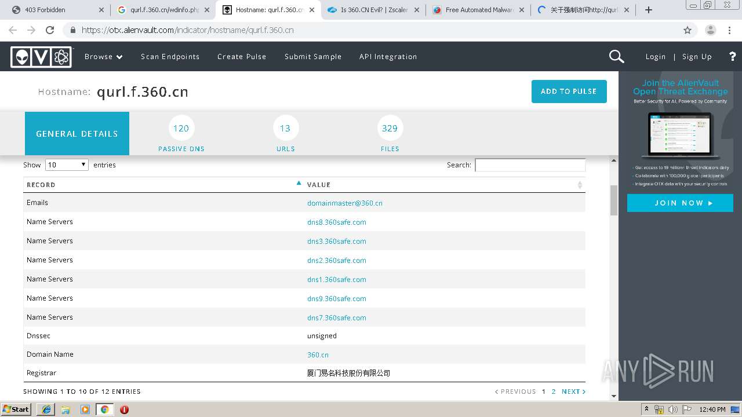
Task: Reload the page using the refresh icon
Action: pos(50,30)
